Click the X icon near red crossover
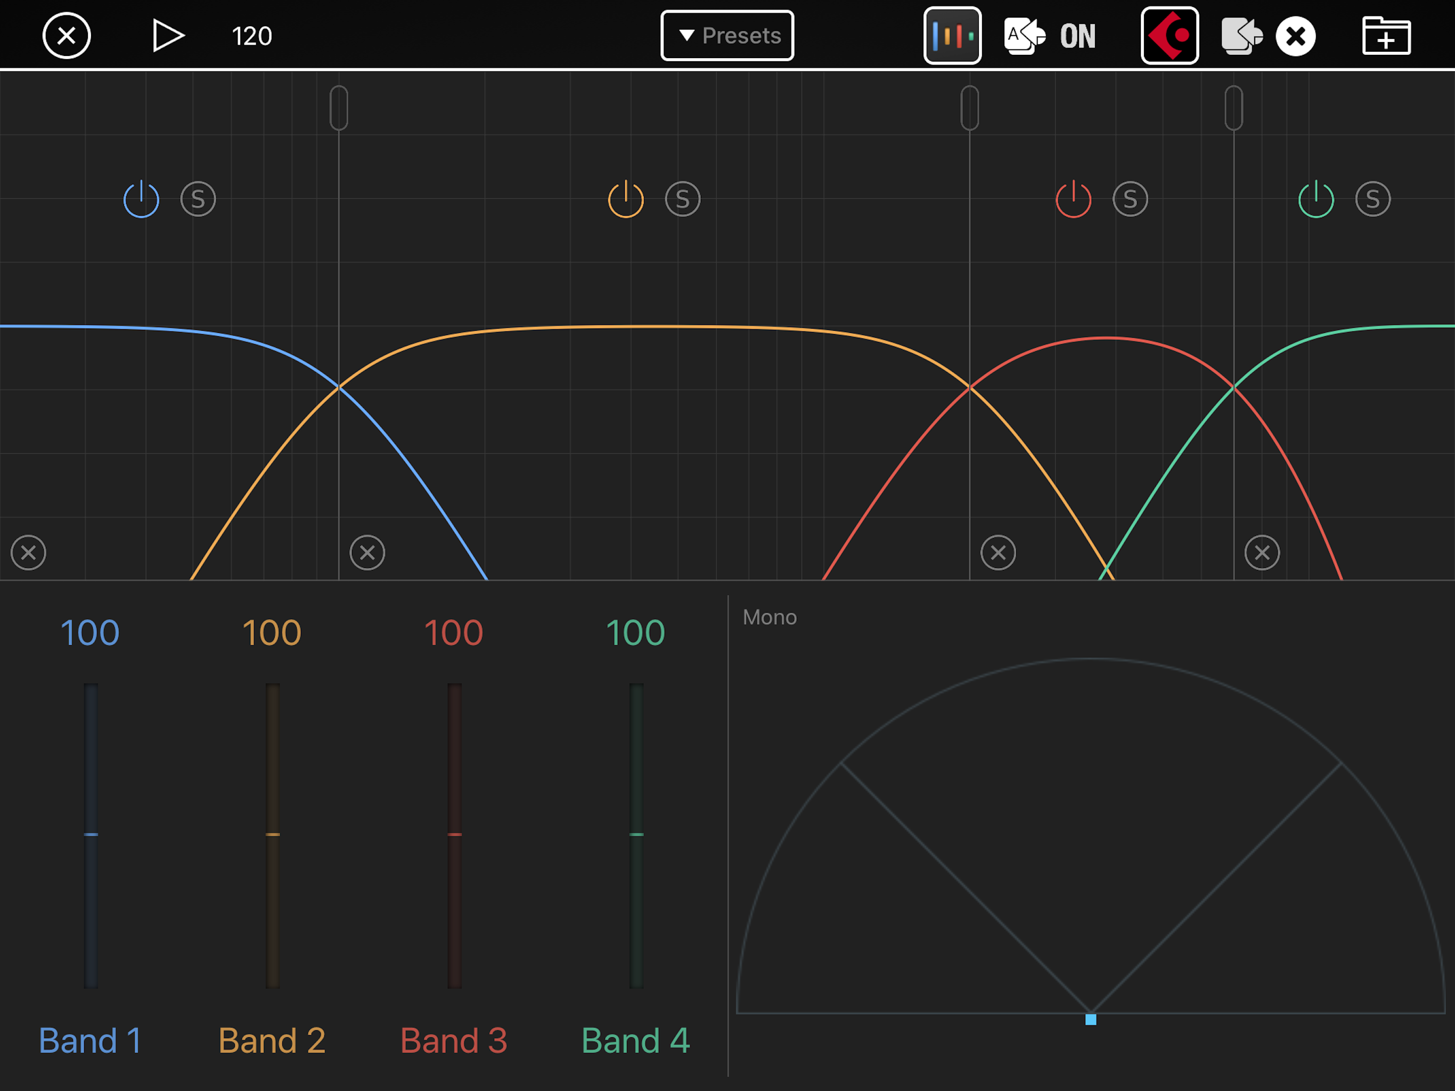Screen dimensions: 1455x1091 (x=998, y=552)
